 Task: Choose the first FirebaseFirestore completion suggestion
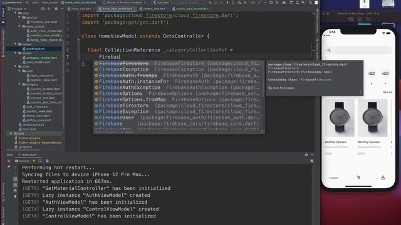click(178, 63)
